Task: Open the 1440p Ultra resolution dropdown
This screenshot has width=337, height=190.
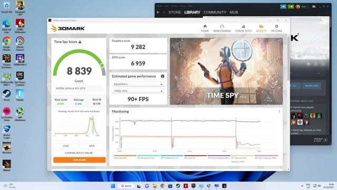Action: (138, 91)
